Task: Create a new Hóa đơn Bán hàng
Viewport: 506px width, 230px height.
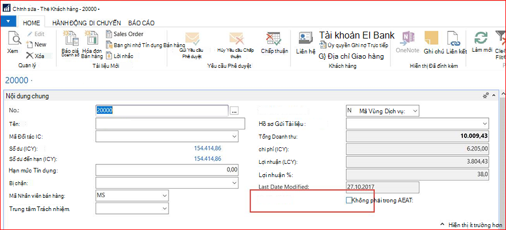Action: [92, 44]
